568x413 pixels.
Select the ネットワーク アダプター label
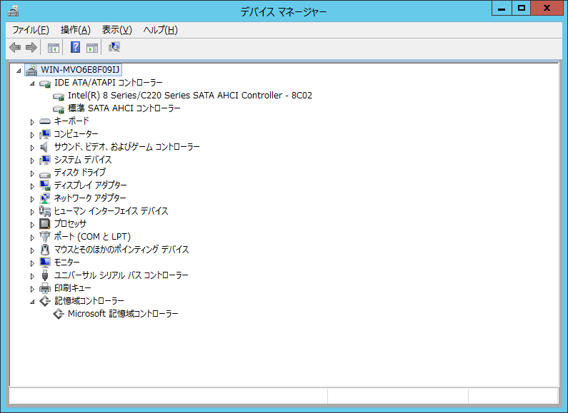(90, 198)
